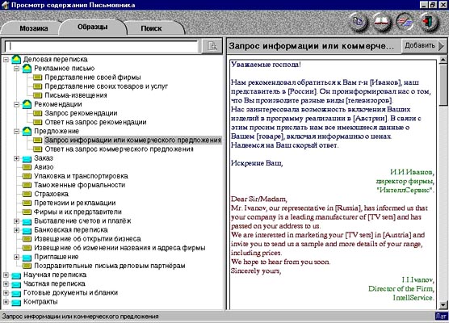Image resolution: width=449 pixels, height=323 pixels.
Task: Collapse the Деловая переписка tree node
Action: [6, 60]
